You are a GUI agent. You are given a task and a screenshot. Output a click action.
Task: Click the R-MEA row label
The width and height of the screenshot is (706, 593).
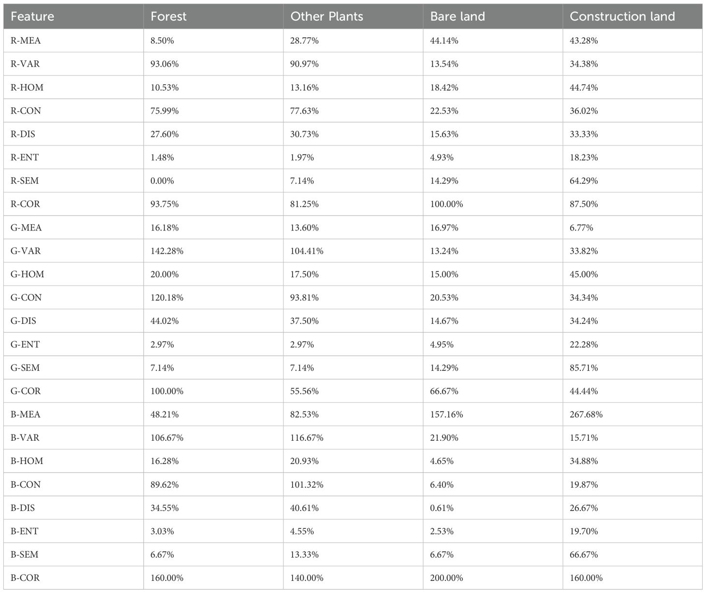click(26, 41)
